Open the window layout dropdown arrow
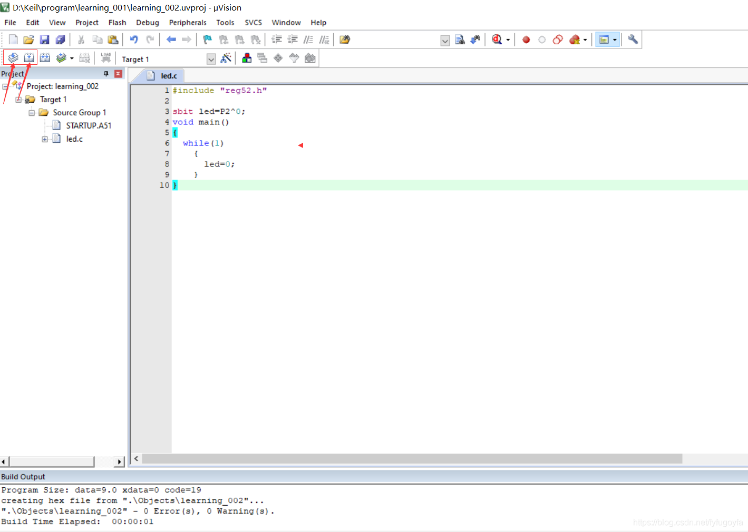 coord(615,40)
